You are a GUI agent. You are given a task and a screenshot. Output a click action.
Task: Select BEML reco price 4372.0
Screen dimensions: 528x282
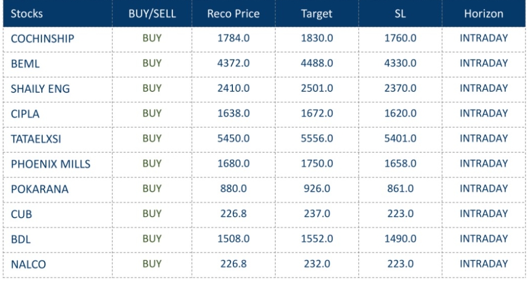(233, 63)
